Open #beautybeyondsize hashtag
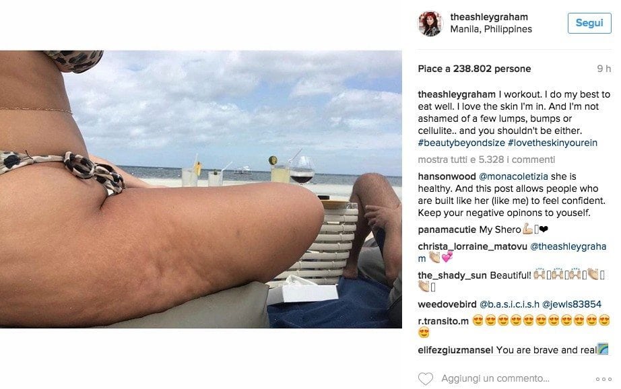621x389 pixels. point(461,143)
